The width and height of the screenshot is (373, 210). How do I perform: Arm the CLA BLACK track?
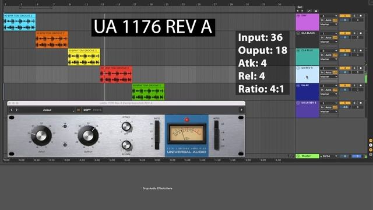pyautogui.click(x=361, y=33)
